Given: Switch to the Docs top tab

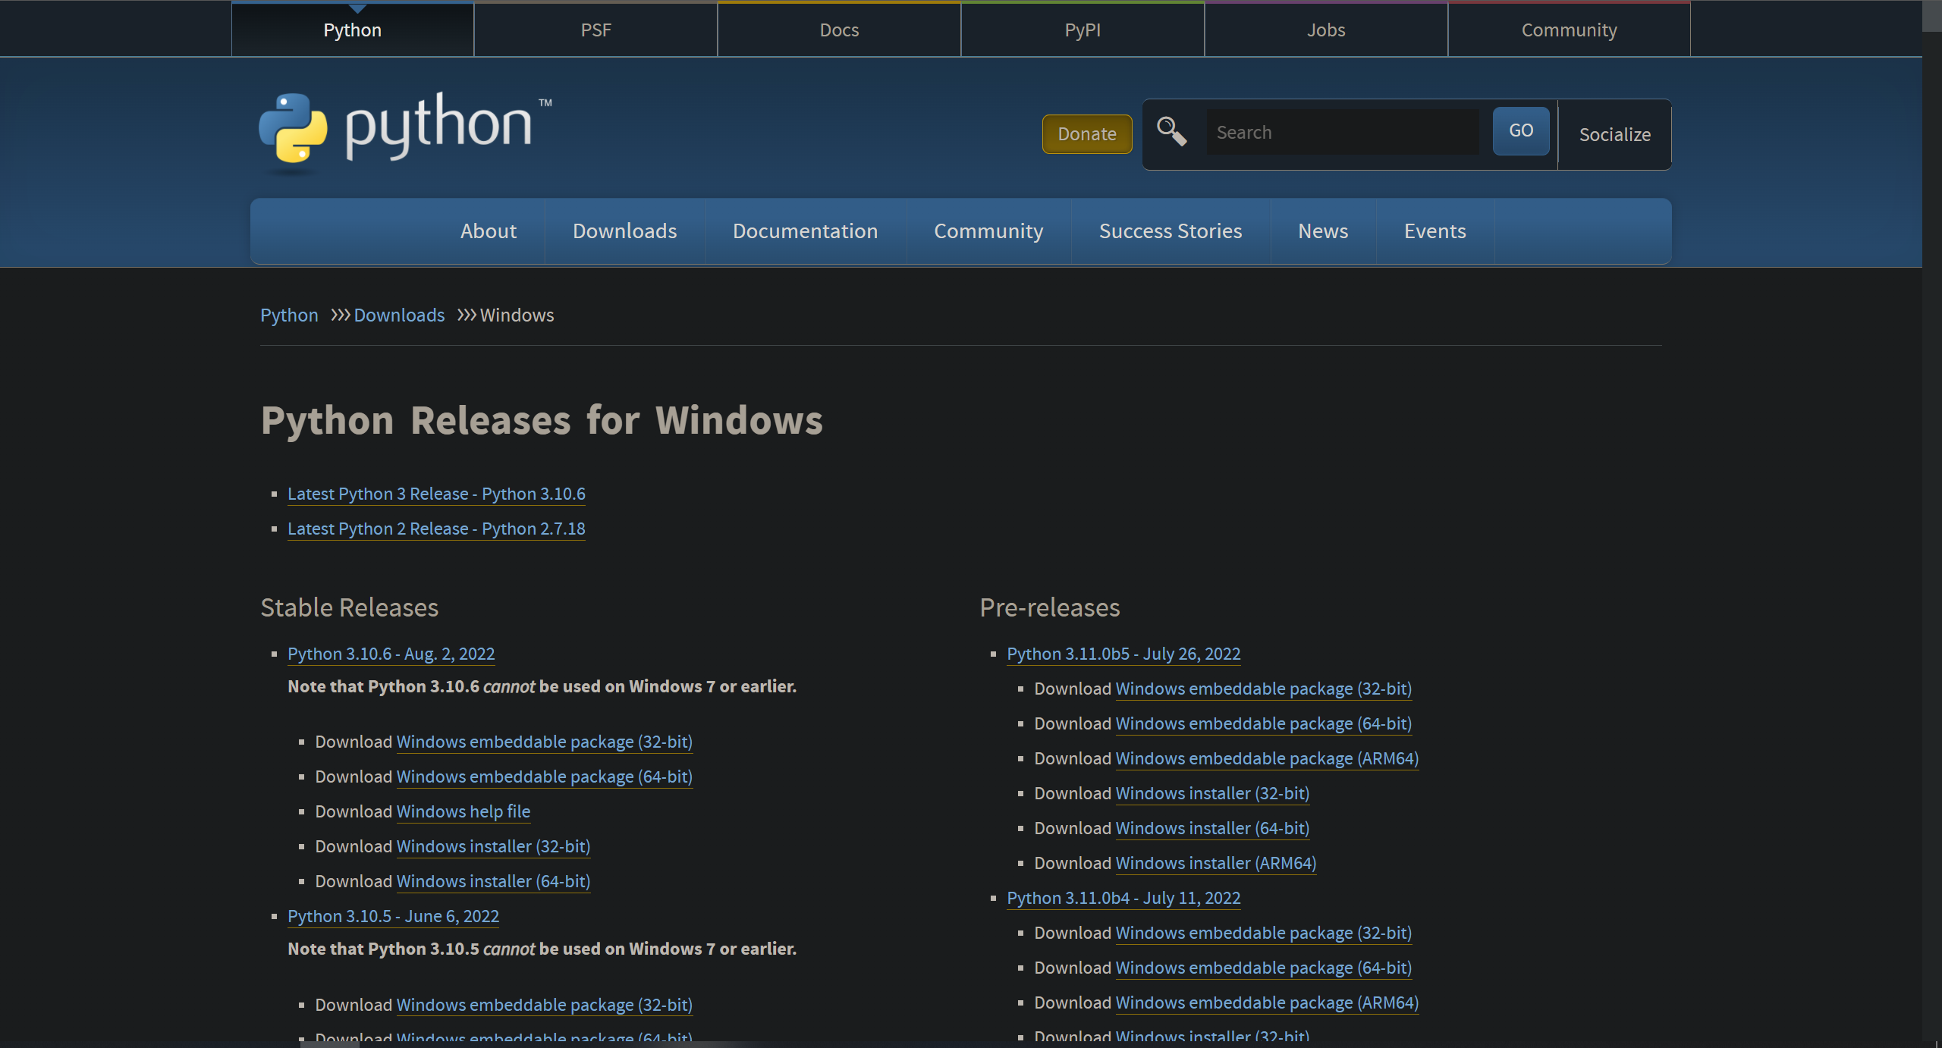Looking at the screenshot, I should [839, 30].
